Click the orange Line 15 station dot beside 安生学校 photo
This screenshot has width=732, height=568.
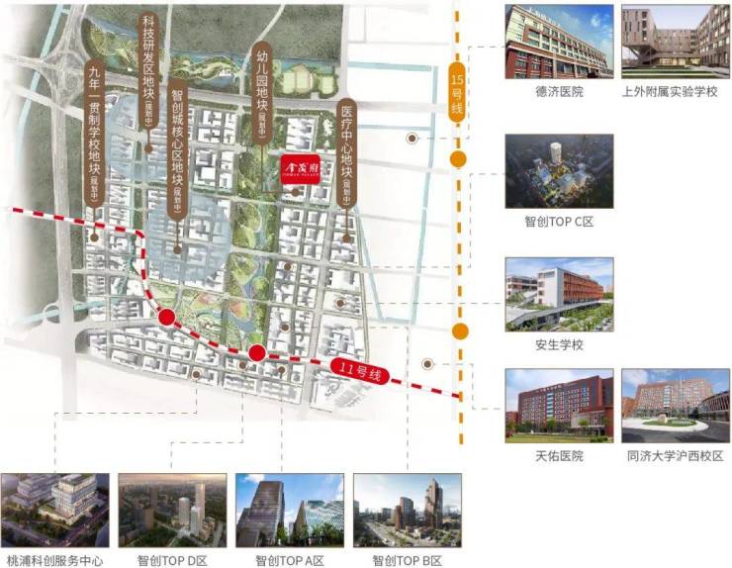[x=460, y=331]
